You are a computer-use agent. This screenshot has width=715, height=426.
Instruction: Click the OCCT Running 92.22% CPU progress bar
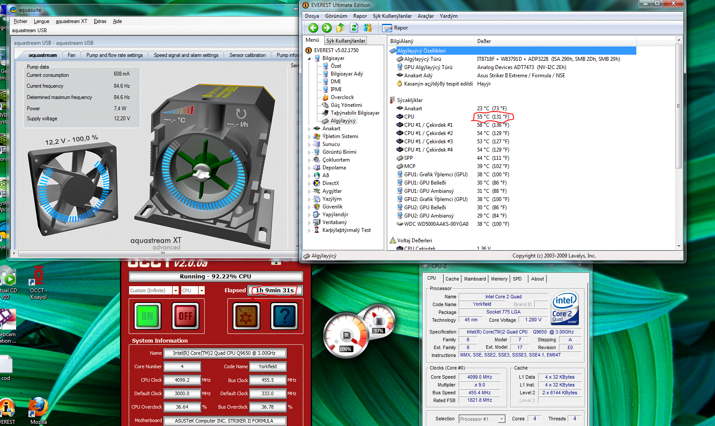[x=216, y=277]
